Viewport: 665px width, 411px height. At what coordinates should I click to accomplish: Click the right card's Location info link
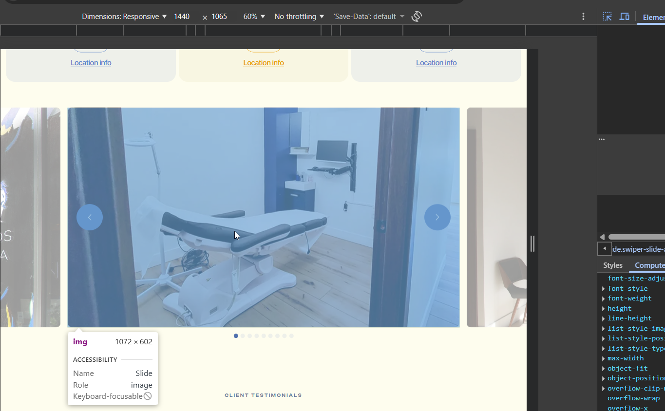436,63
